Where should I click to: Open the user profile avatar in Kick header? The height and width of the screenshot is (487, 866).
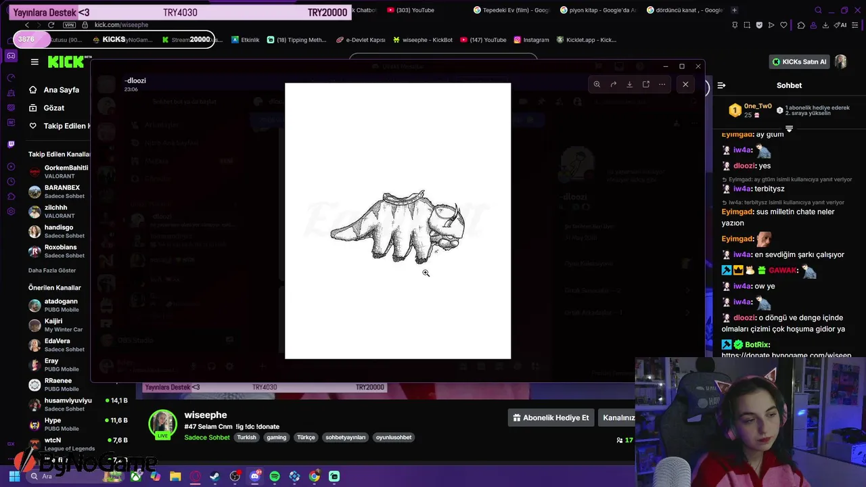[840, 62]
